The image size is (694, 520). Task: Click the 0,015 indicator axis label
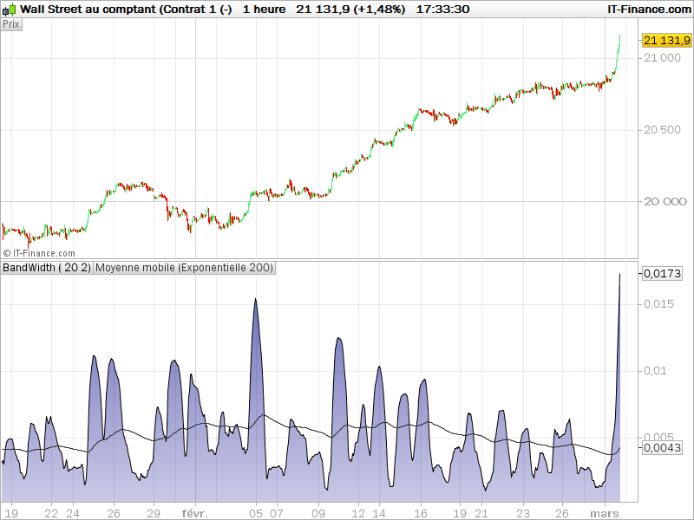click(658, 304)
